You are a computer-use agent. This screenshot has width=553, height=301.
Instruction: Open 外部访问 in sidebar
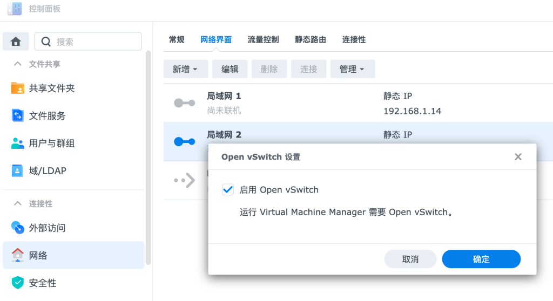tap(48, 228)
